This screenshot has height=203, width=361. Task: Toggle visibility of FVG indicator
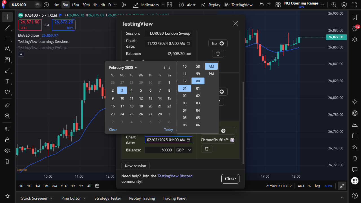pyautogui.click(x=66, y=48)
